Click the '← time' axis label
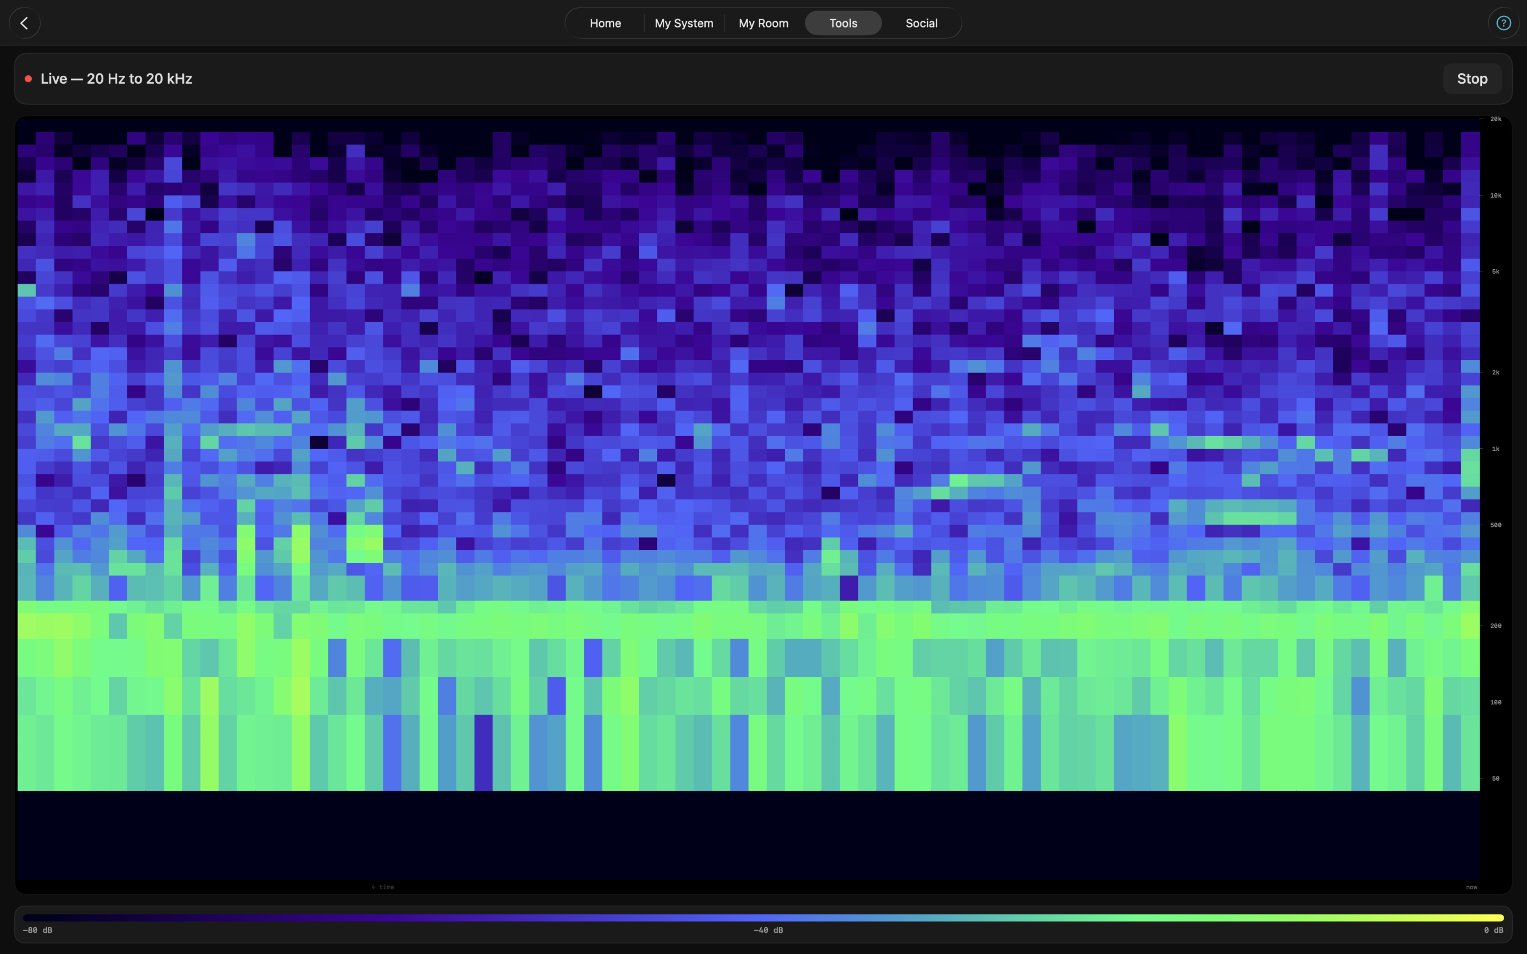 (x=383, y=887)
